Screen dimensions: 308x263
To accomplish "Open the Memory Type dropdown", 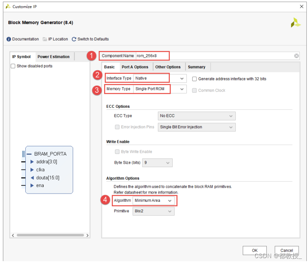I will click(x=160, y=89).
